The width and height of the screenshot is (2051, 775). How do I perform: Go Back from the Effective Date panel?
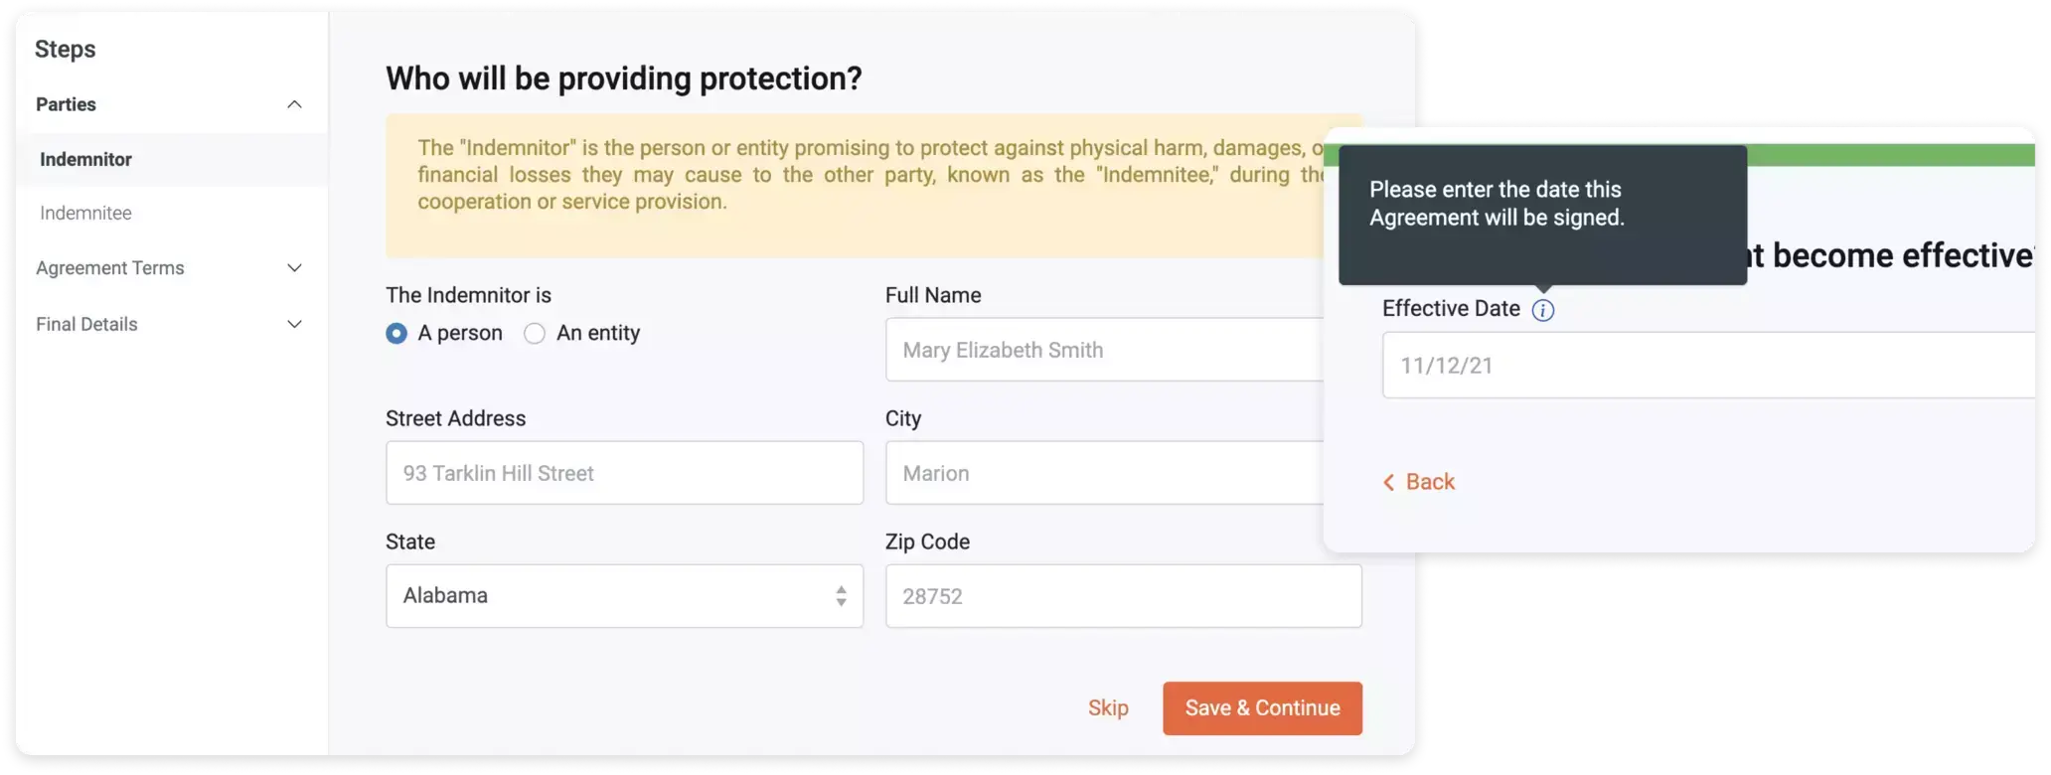[x=1418, y=482]
